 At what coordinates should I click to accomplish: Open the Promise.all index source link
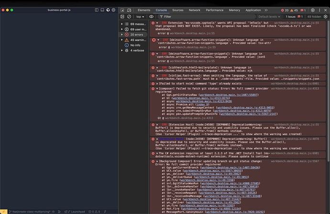coord(202,104)
